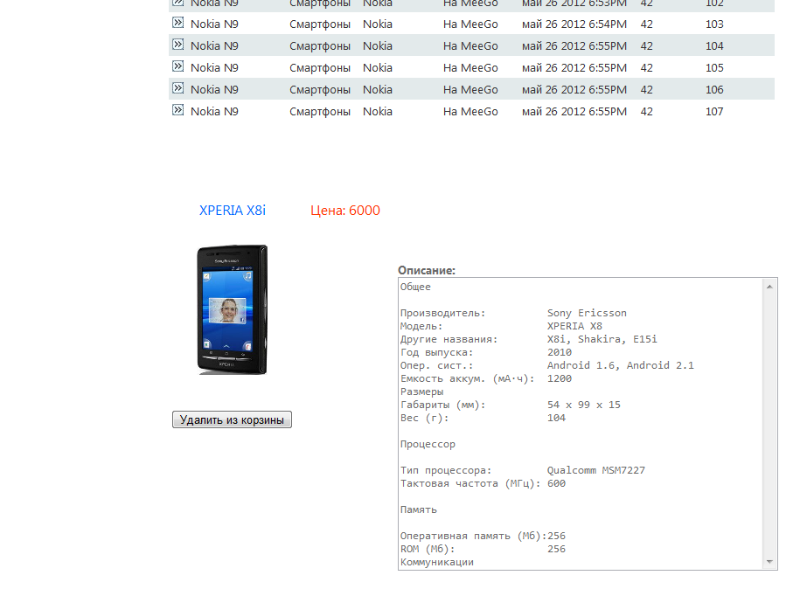Click 'X8i, Shakira, E15i' in description
The height and width of the screenshot is (589, 800).
pos(602,340)
